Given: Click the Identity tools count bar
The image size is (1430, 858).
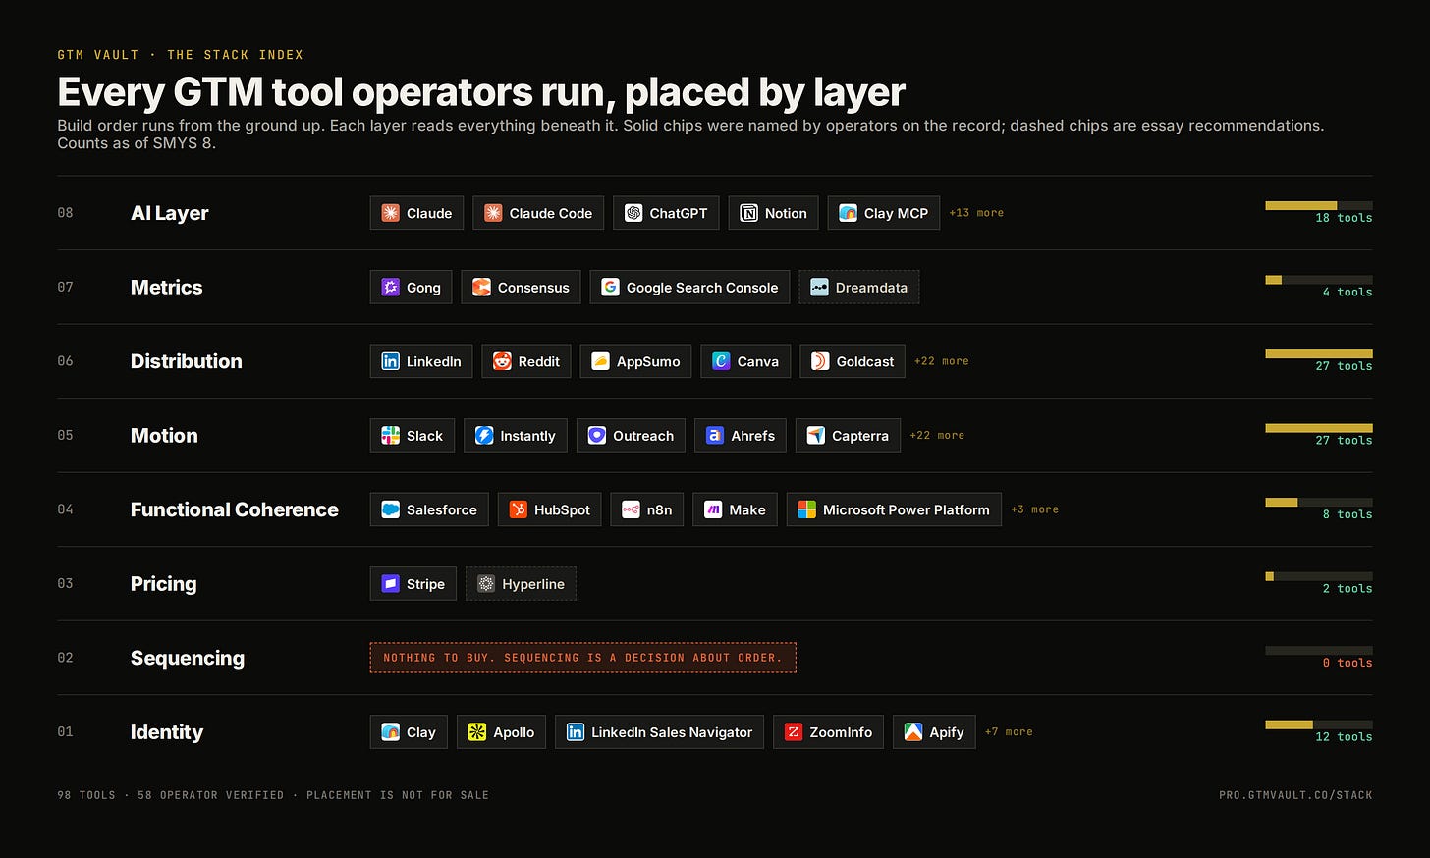Looking at the screenshot, I should point(1319,724).
